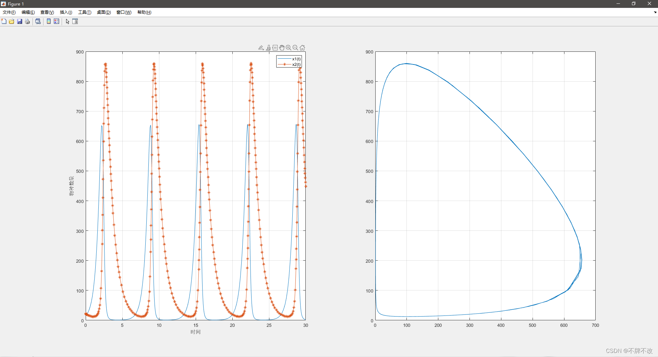This screenshot has width=658, height=357.
Task: Open the 文件(F) menu
Action: pyautogui.click(x=9, y=12)
